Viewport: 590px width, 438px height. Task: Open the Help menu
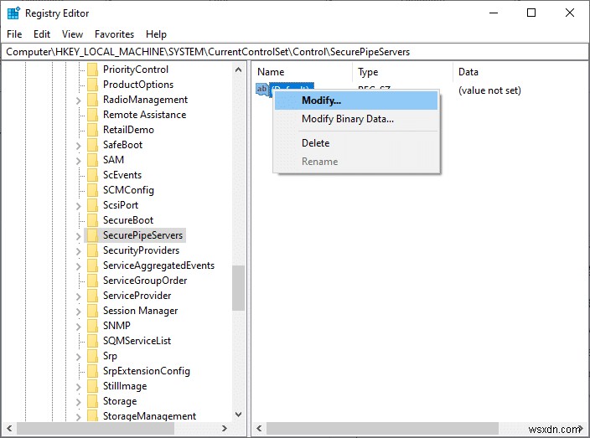156,34
